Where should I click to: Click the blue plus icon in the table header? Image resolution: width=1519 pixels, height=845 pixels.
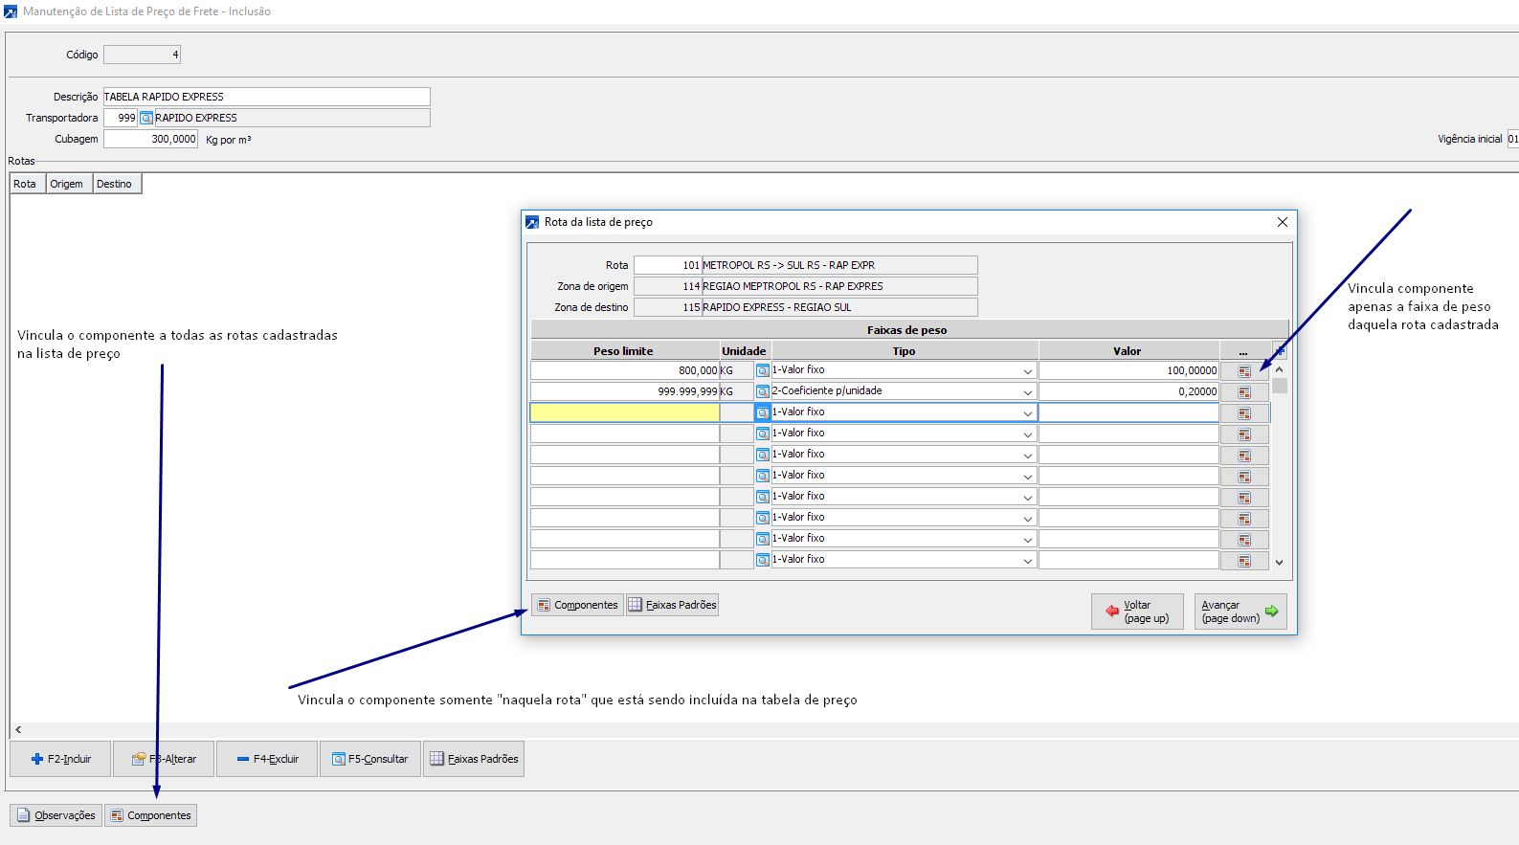1280,351
